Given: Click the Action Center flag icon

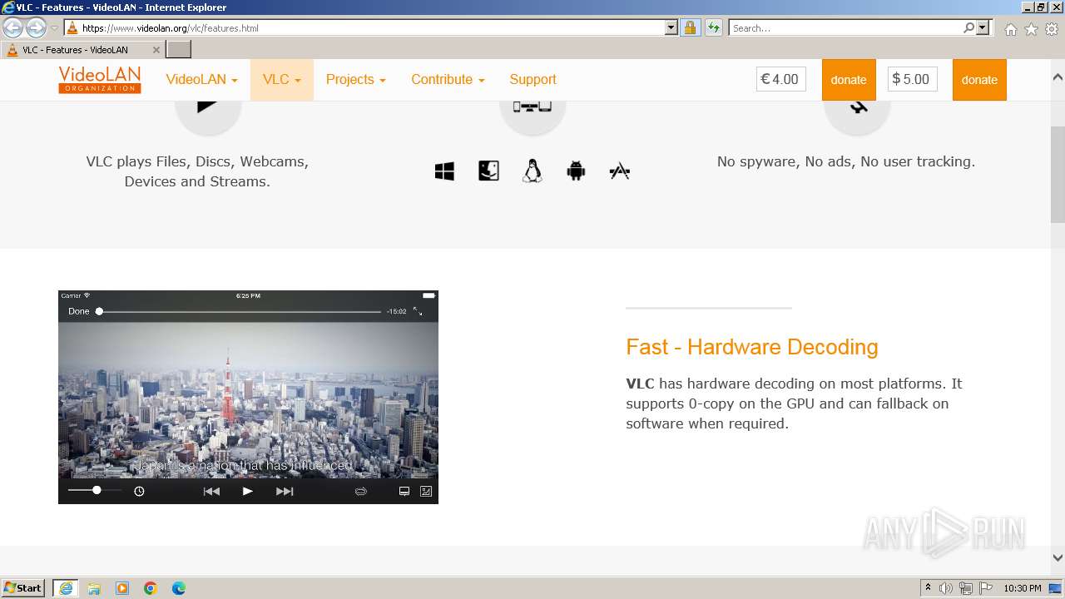Looking at the screenshot, I should [x=985, y=588].
